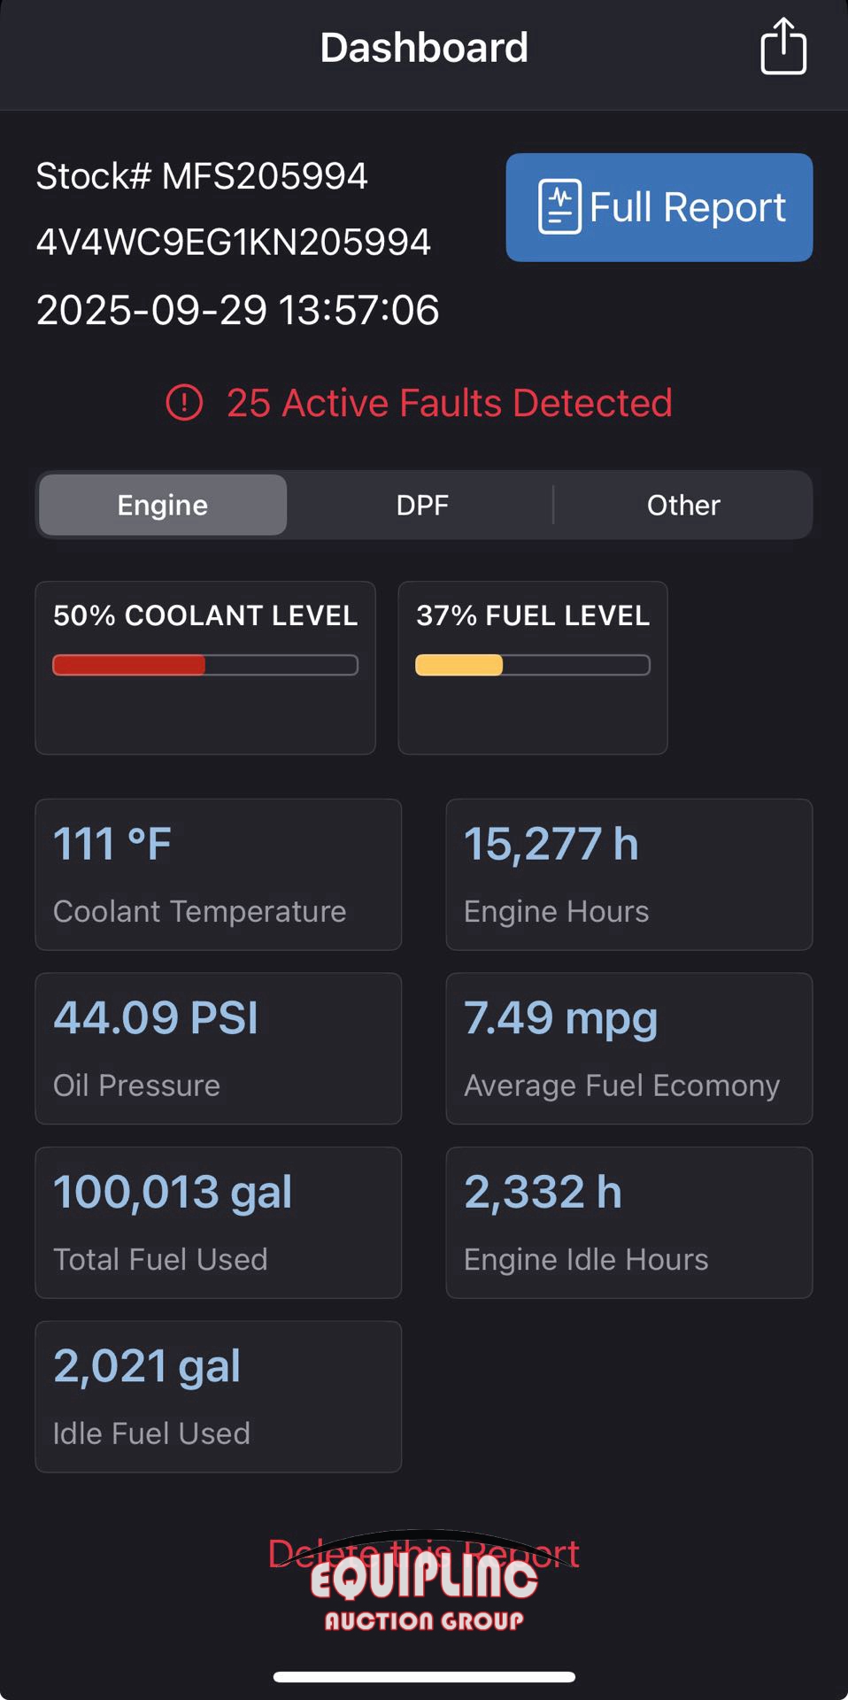Select the Average Fuel Economy card
Viewport: 848px width, 1700px height.
(x=628, y=1048)
